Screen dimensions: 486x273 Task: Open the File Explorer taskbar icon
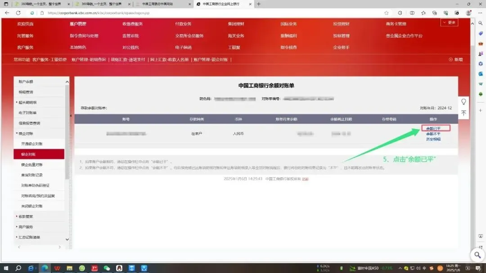[69, 268]
